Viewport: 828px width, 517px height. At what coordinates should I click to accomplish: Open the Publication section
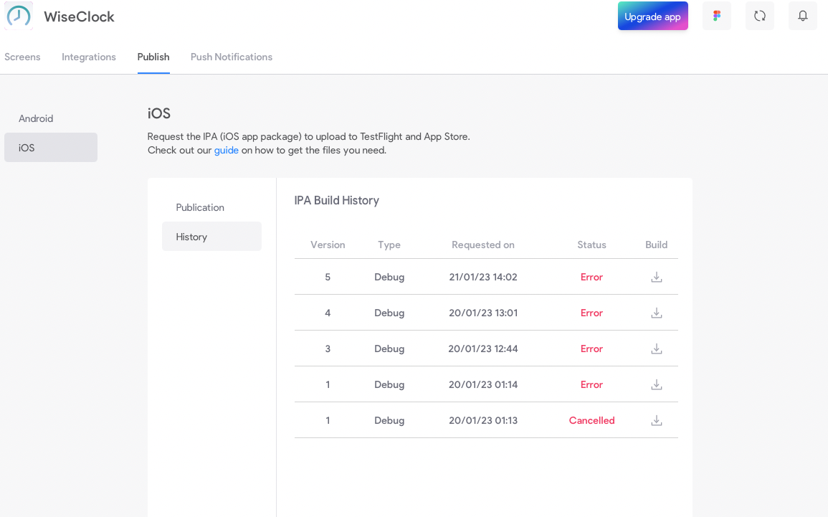coord(211,207)
